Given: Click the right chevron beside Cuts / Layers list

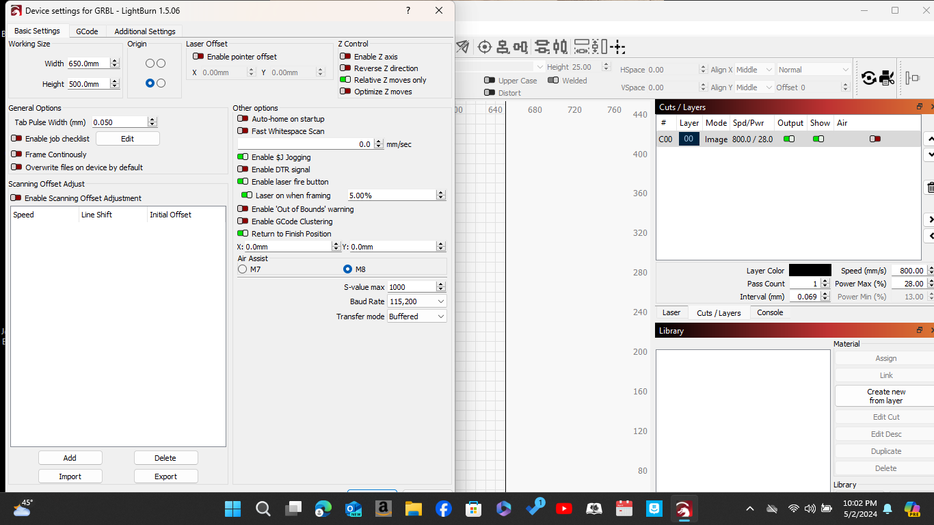Looking at the screenshot, I should (930, 219).
